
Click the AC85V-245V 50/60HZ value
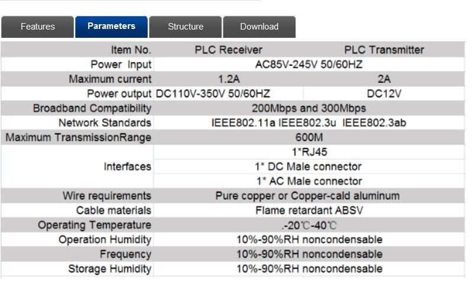(309, 64)
